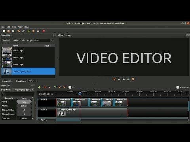Screen dimensions: 190x142
Task: Select video-1.mp4 in Project Files
Action: click(28, 64)
